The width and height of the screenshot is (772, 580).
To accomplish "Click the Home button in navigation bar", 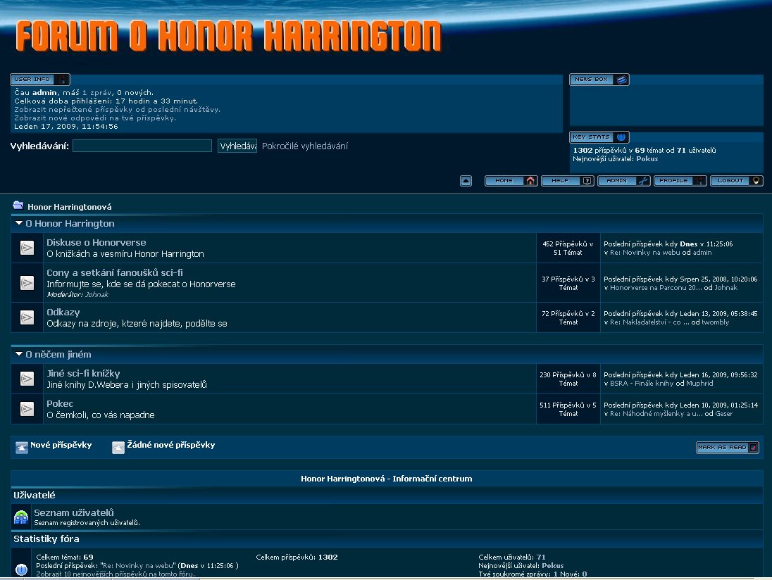I will pos(511,181).
